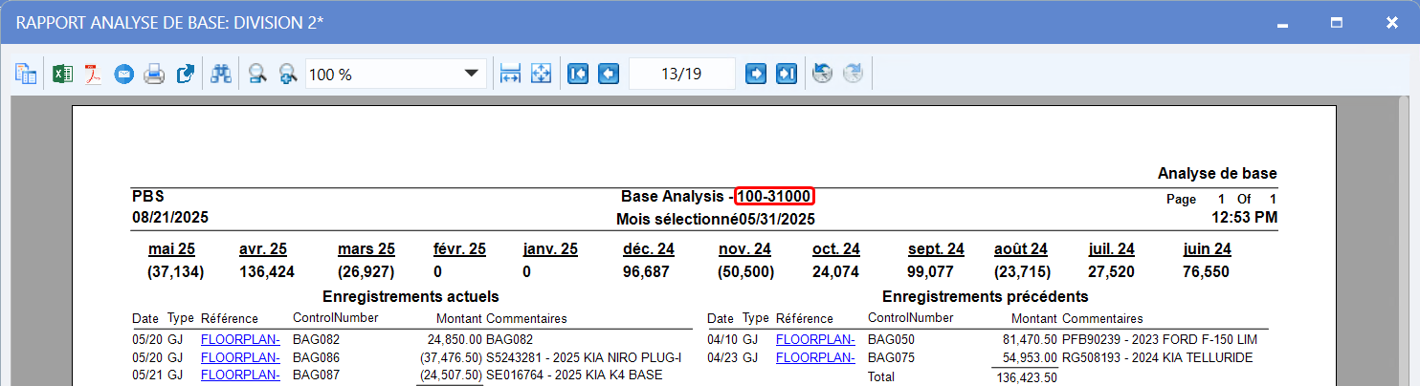This screenshot has height=386, width=1420.
Task: Export the report to Excel
Action: [62, 74]
